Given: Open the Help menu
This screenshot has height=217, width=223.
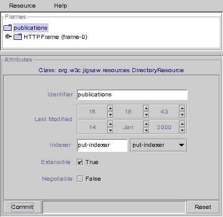Looking at the screenshot, I should (x=61, y=6).
